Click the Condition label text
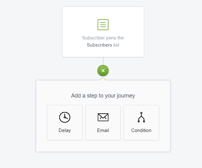The image size is (202, 168). (141, 130)
